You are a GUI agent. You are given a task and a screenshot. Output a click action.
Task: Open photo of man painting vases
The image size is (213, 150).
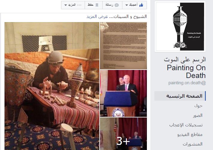pos(52,86)
